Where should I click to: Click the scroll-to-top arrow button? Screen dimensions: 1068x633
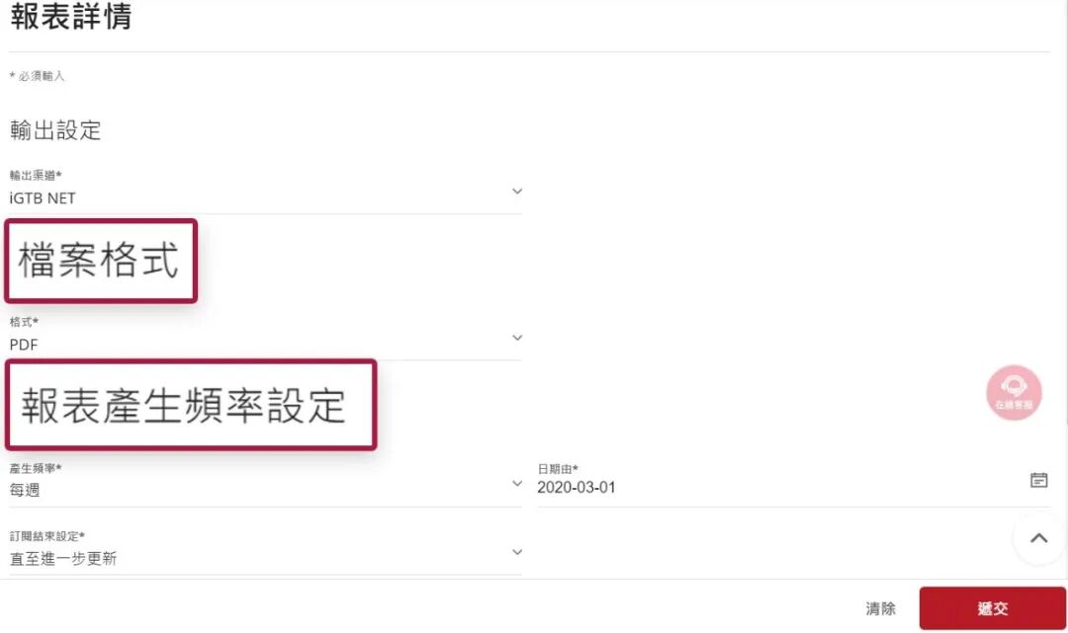coord(1038,538)
